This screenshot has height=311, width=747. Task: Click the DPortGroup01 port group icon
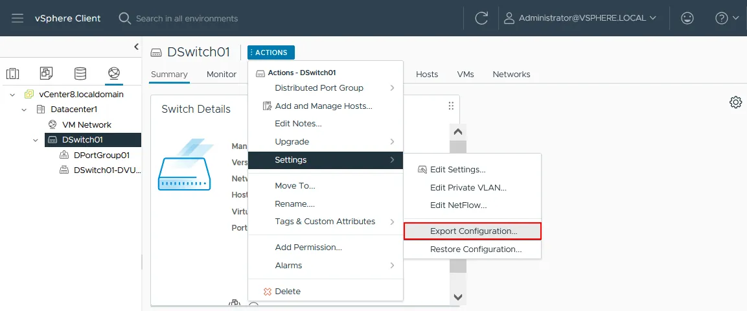click(64, 155)
